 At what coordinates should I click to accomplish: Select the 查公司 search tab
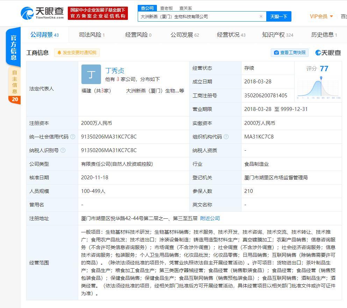(147, 8)
